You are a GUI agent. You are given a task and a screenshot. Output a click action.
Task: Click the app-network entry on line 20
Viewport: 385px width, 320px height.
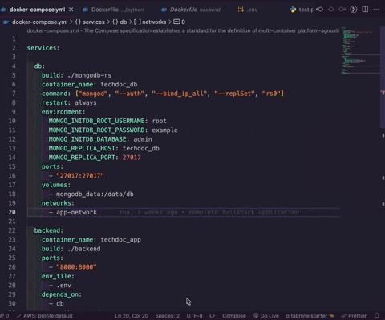[x=76, y=212]
